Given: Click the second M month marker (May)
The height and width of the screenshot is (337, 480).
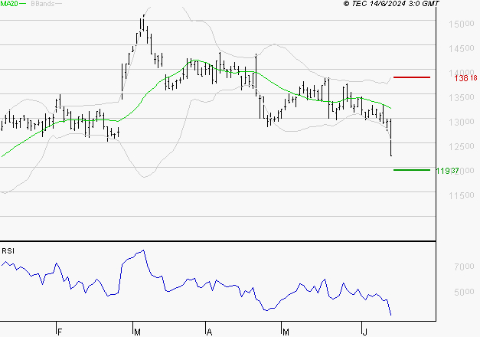Looking at the screenshot, I should pyautogui.click(x=286, y=332).
